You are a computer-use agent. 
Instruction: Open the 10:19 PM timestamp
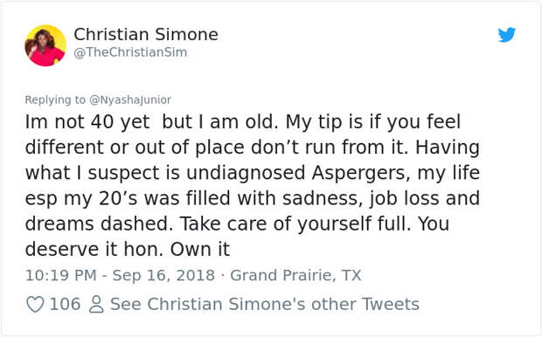[61, 275]
